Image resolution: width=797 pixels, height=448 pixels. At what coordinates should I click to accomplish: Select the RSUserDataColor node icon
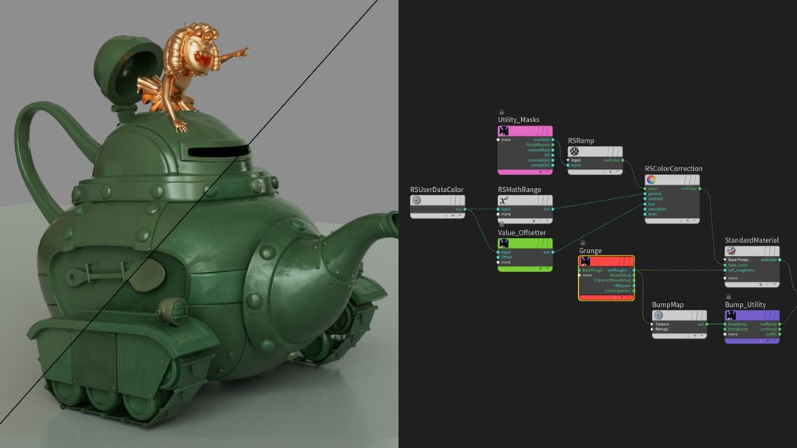416,200
